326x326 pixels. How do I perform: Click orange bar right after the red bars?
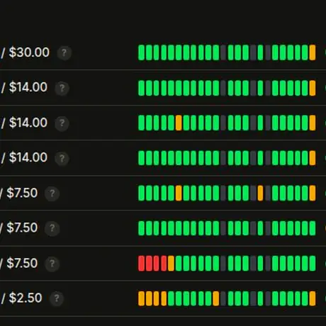[171, 263]
